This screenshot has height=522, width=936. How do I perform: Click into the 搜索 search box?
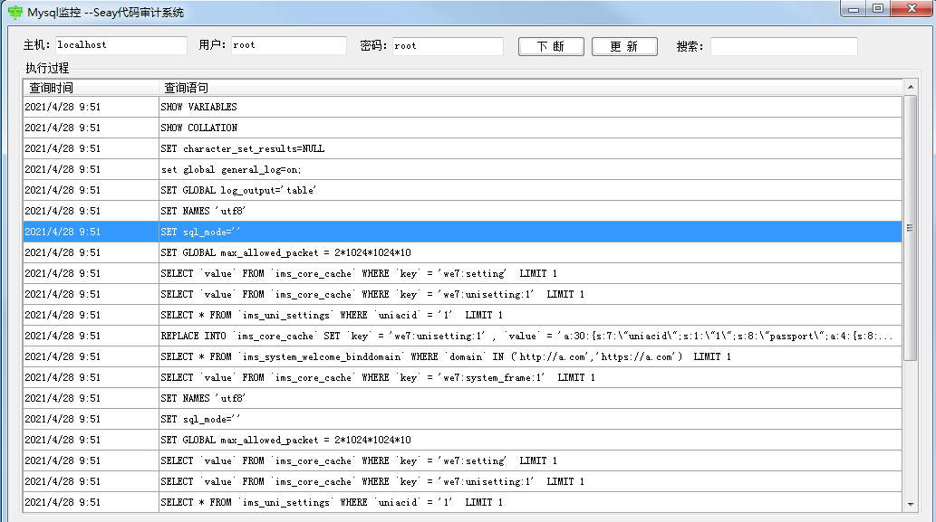coord(784,46)
